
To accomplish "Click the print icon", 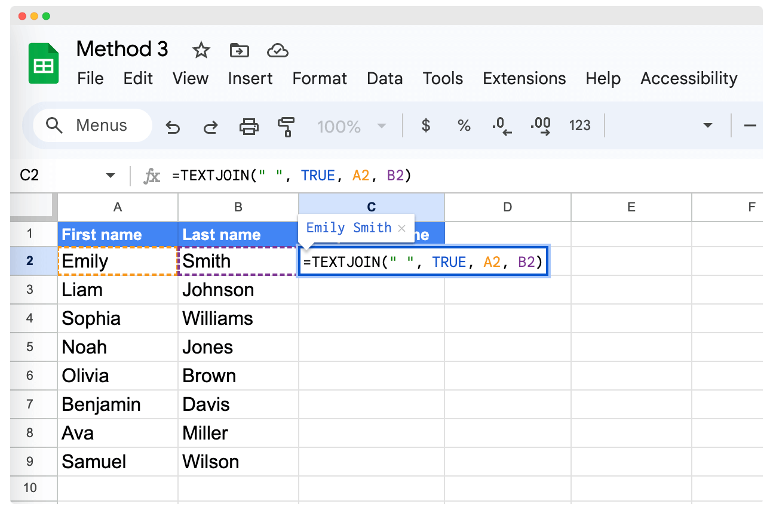I will 249,126.
